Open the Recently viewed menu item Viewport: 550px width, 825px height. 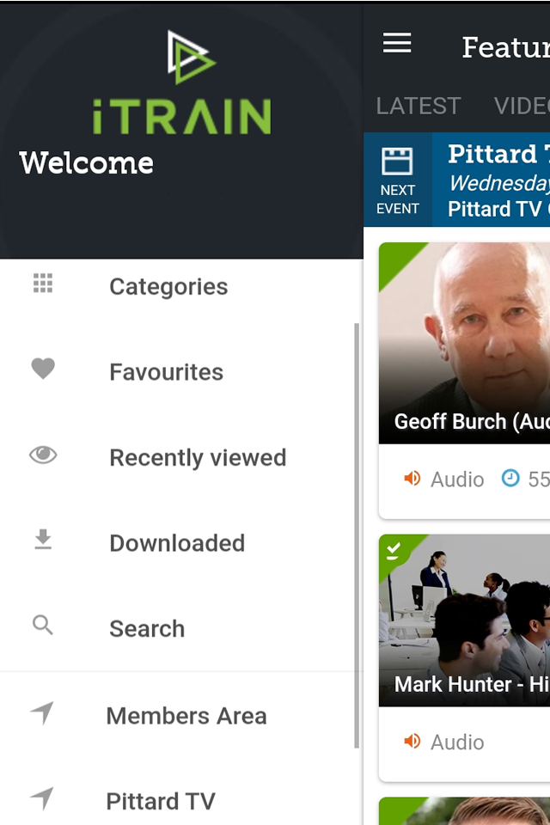point(198,457)
